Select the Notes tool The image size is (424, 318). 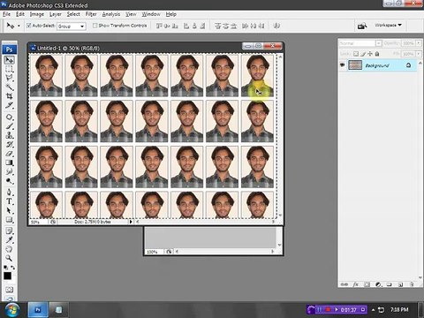tap(9, 231)
